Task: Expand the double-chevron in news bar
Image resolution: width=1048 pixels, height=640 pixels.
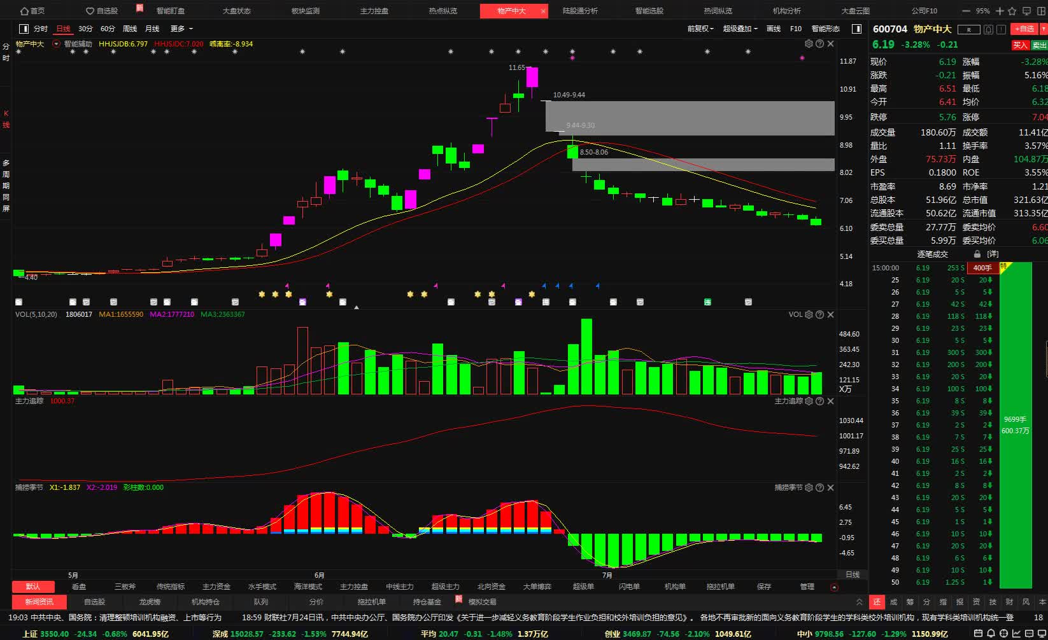Action: [860, 602]
